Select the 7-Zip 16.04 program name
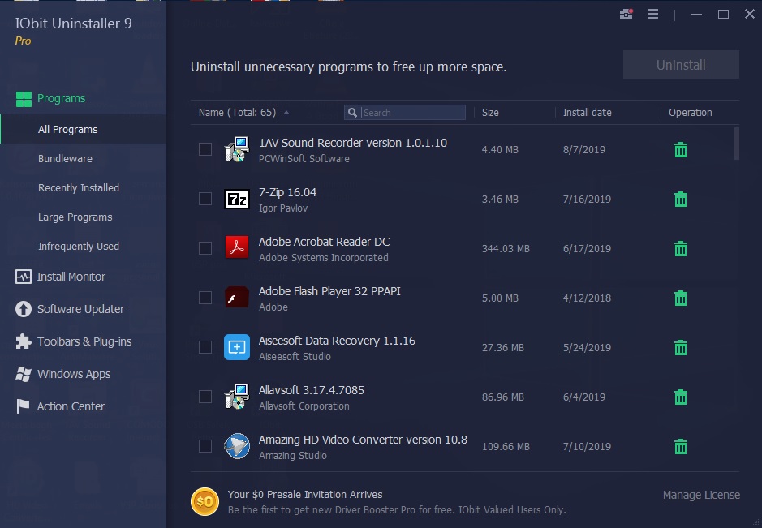The height and width of the screenshot is (528, 762). tap(287, 192)
